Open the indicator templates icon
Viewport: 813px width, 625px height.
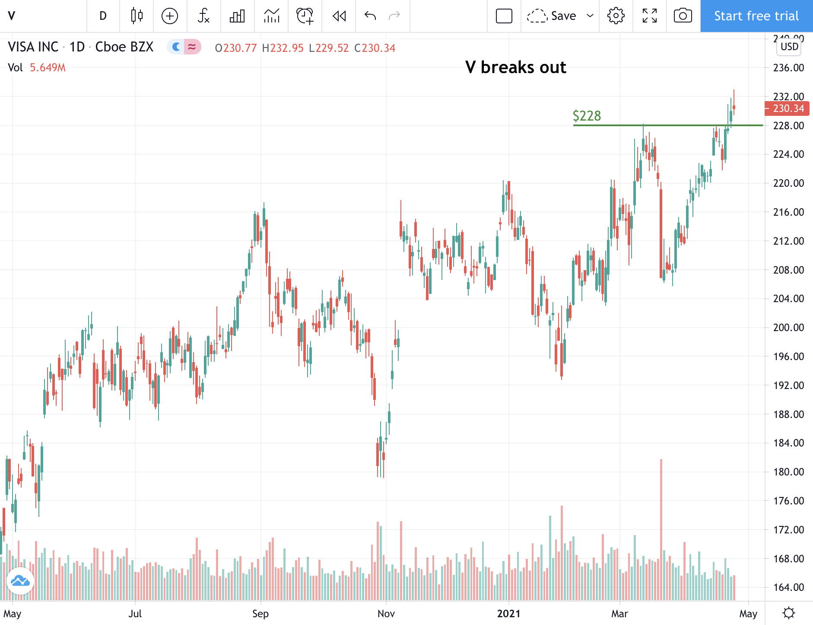click(x=271, y=16)
